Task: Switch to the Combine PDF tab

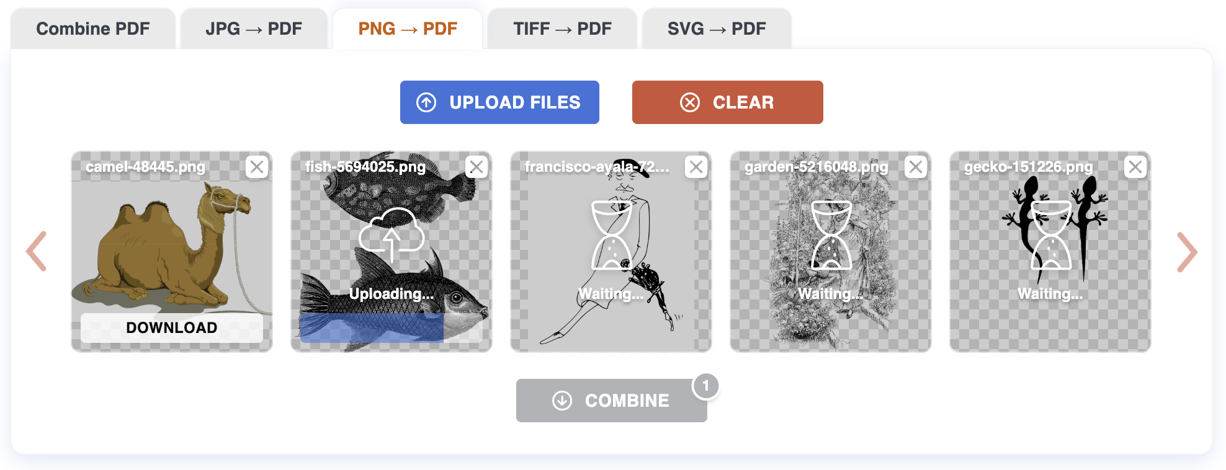Action: pyautogui.click(x=93, y=29)
